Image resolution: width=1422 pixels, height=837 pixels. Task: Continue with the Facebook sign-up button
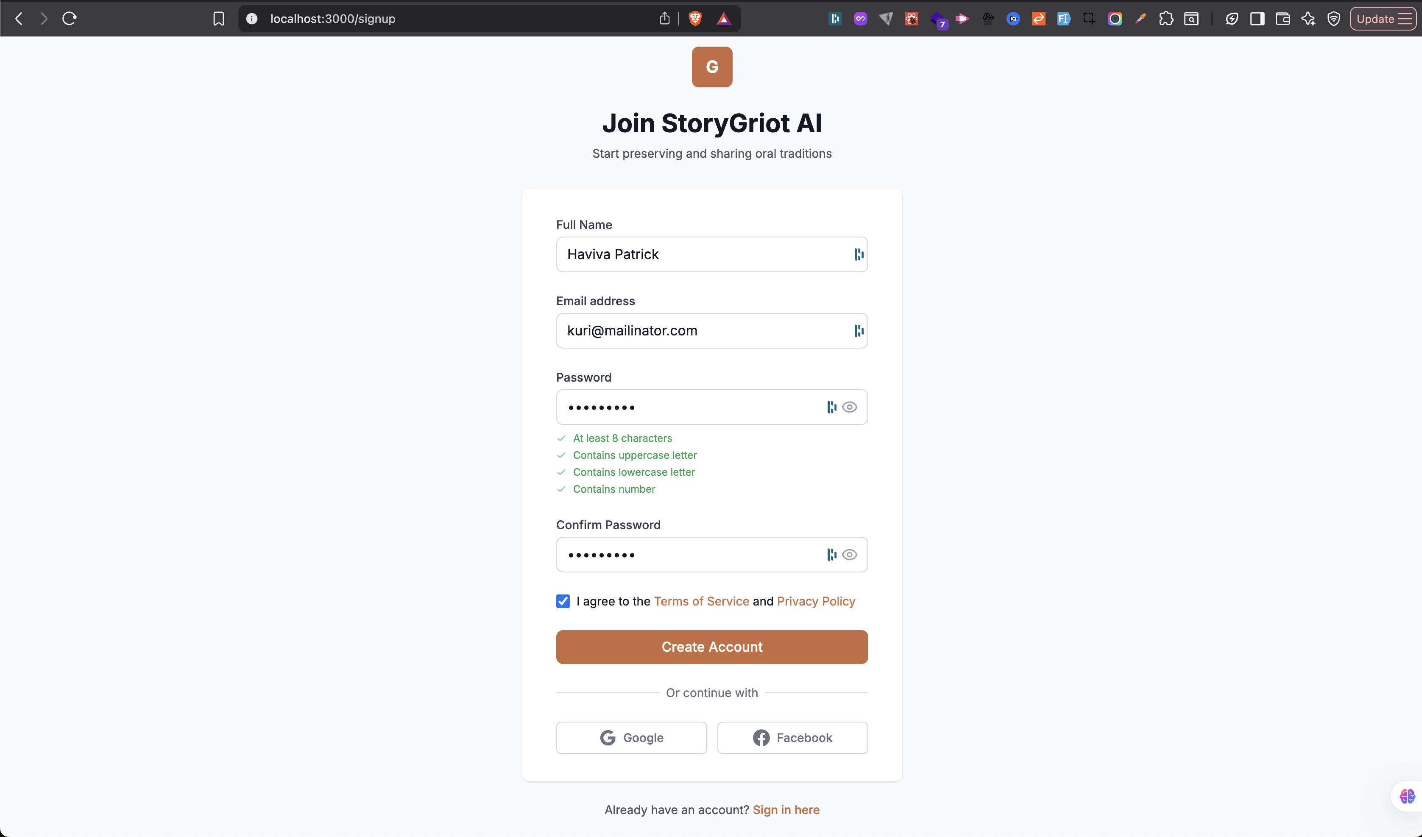coord(792,738)
